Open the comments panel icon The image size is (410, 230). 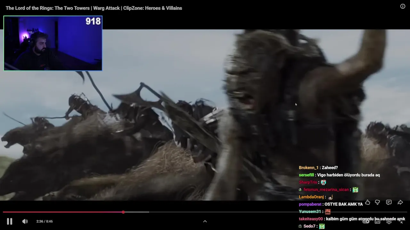(x=389, y=202)
